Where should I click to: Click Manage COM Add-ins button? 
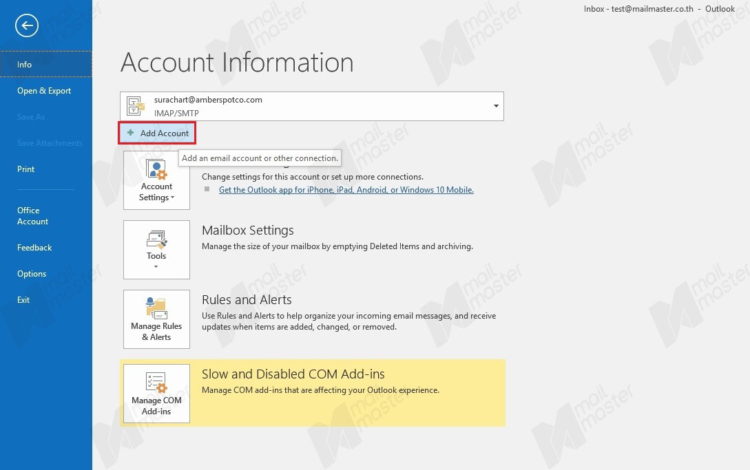tap(156, 394)
